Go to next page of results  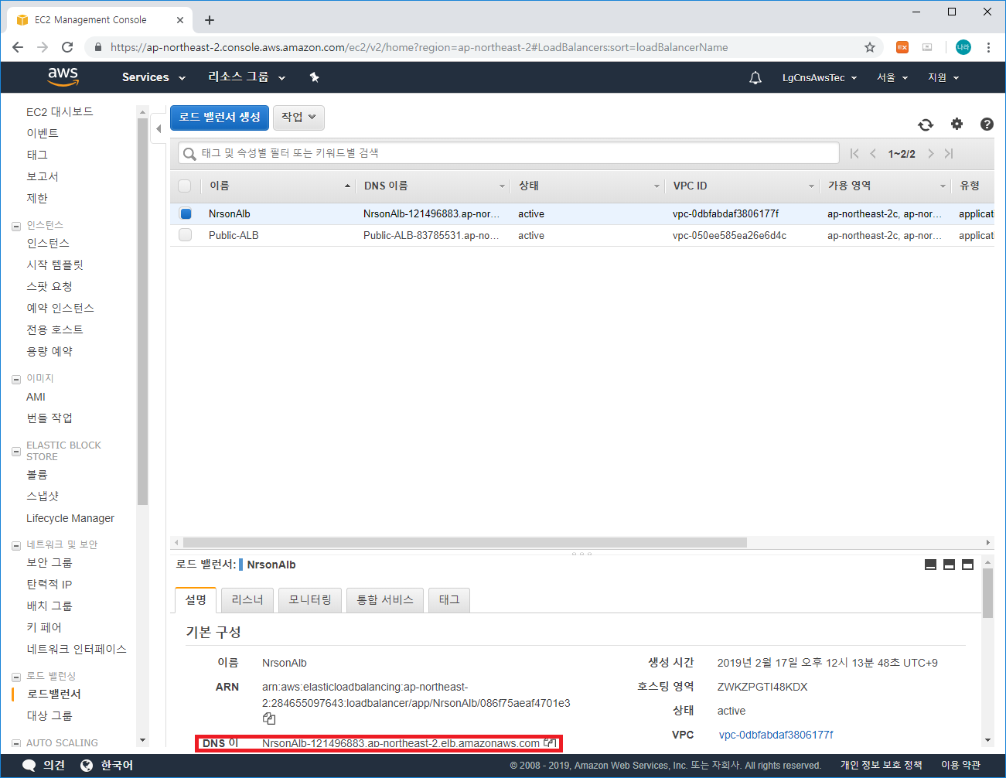pyautogui.click(x=930, y=153)
